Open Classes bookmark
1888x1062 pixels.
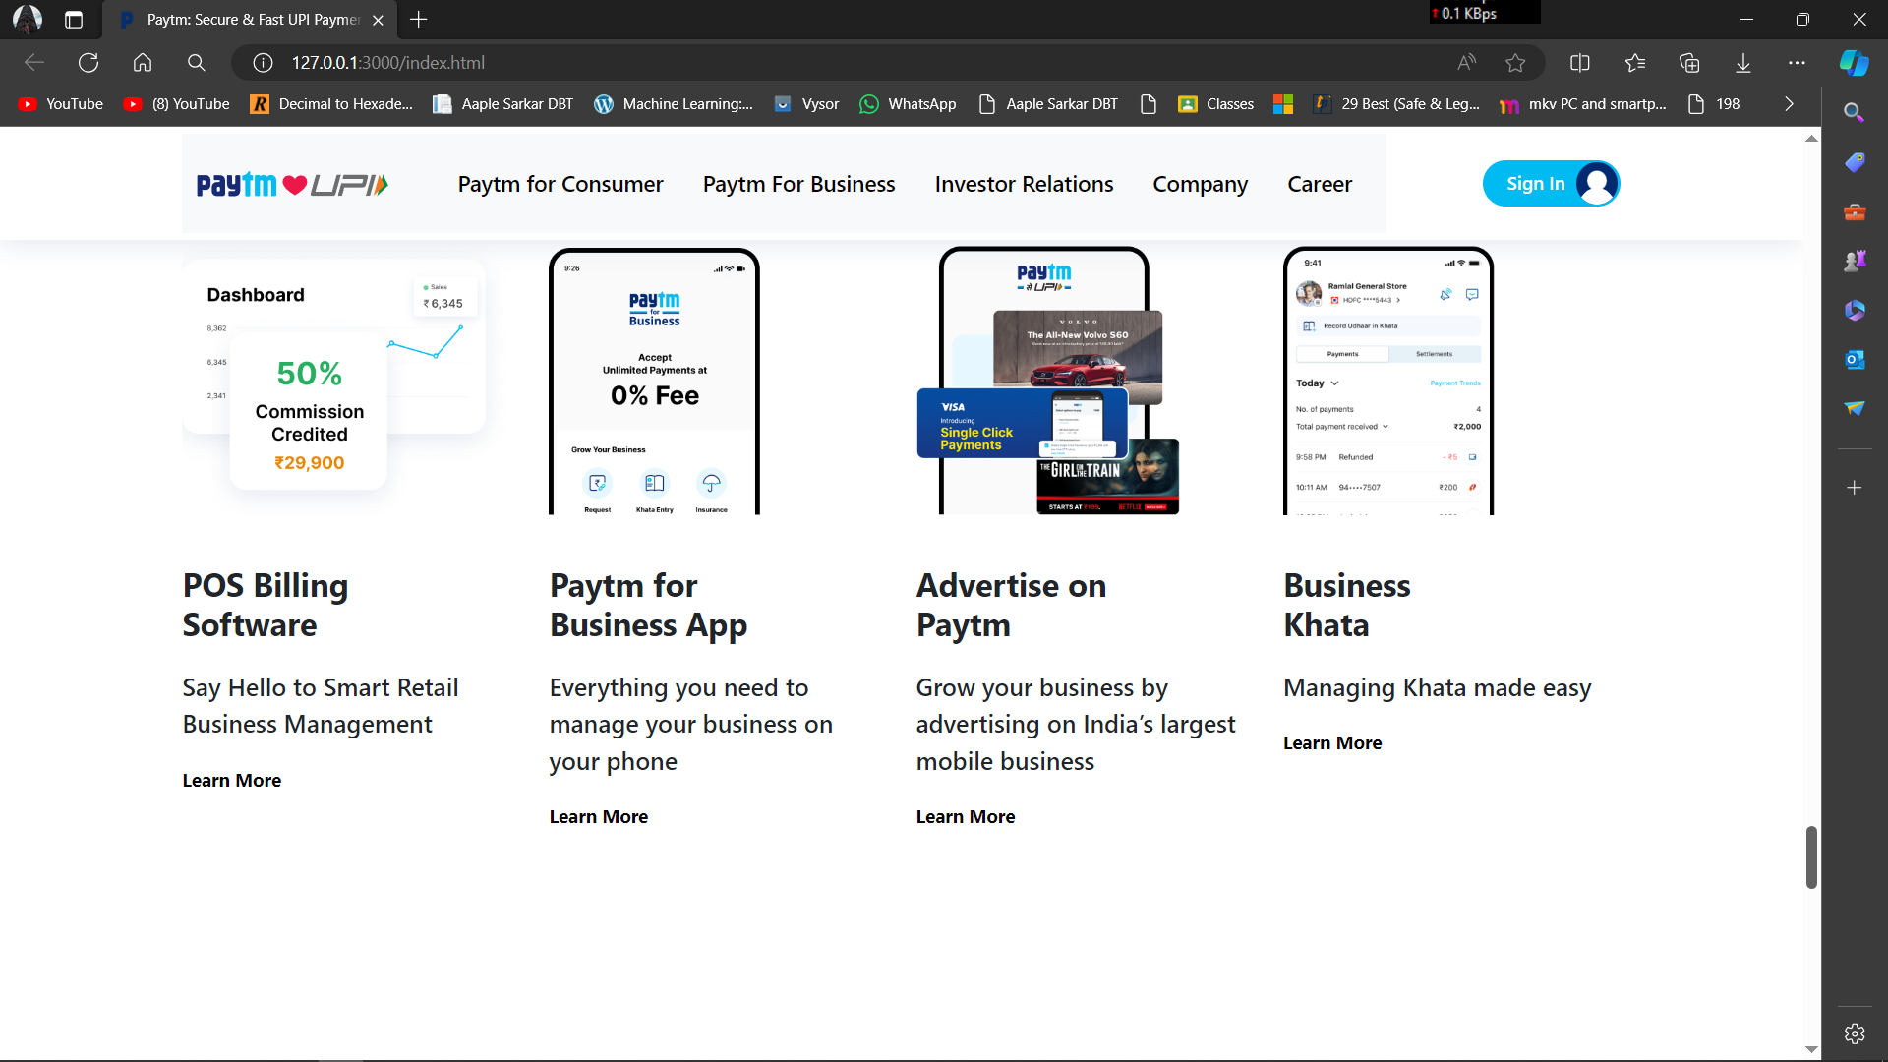pos(1216,104)
